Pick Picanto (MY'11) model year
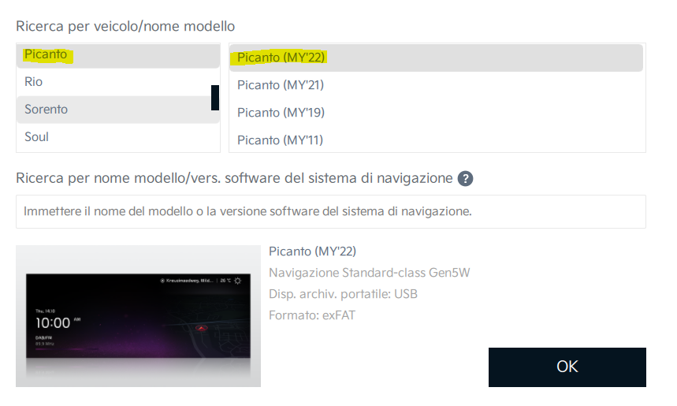Screen dimensions: 677x406 pyautogui.click(x=436, y=140)
